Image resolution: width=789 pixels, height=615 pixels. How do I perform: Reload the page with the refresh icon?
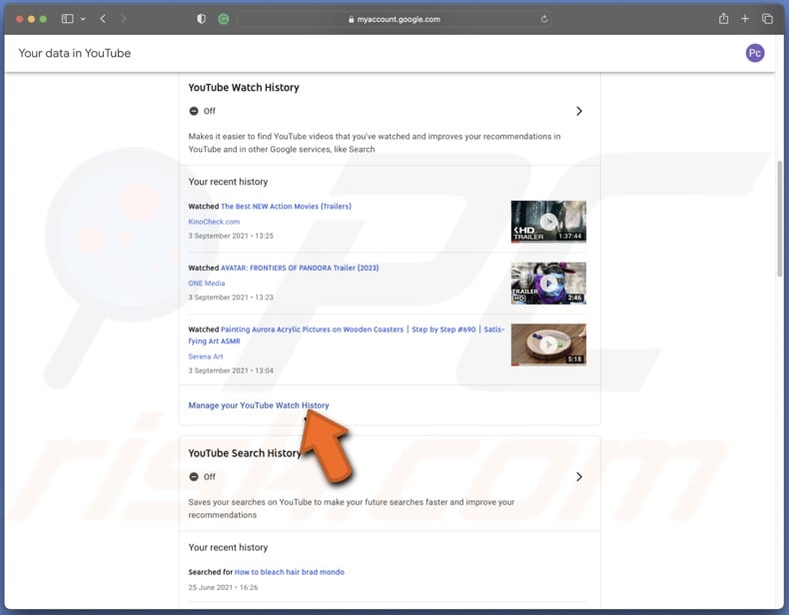pos(544,19)
